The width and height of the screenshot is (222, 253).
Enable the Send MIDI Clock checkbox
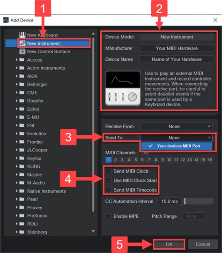108,171
